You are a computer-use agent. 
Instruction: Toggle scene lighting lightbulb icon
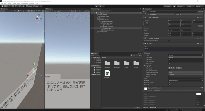[18, 11]
